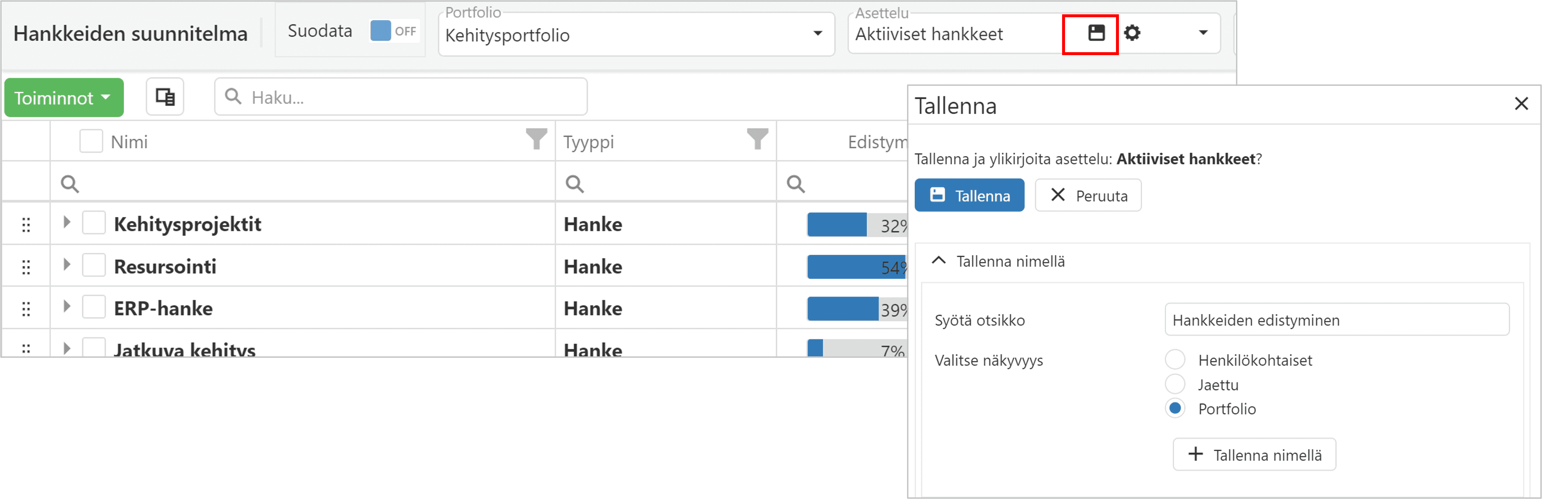Open the Toiminnot actions menu

tap(64, 98)
